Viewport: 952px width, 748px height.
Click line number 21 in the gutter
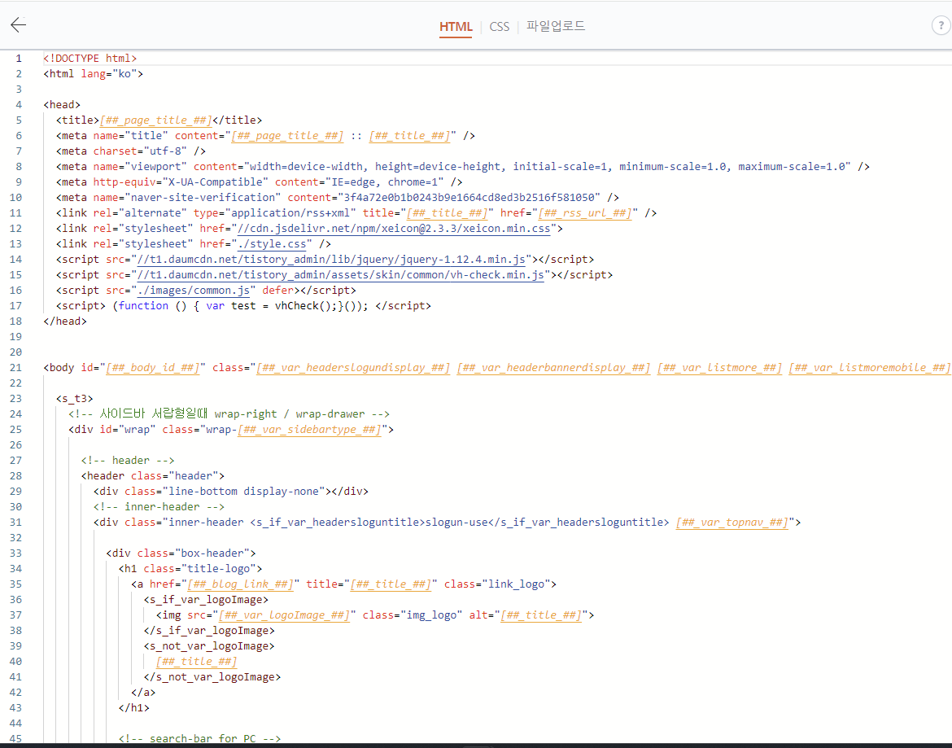15,368
